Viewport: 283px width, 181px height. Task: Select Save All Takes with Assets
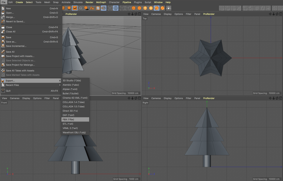(32, 70)
